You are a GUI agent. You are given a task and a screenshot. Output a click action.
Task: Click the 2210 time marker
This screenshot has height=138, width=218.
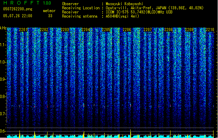pos(210,30)
